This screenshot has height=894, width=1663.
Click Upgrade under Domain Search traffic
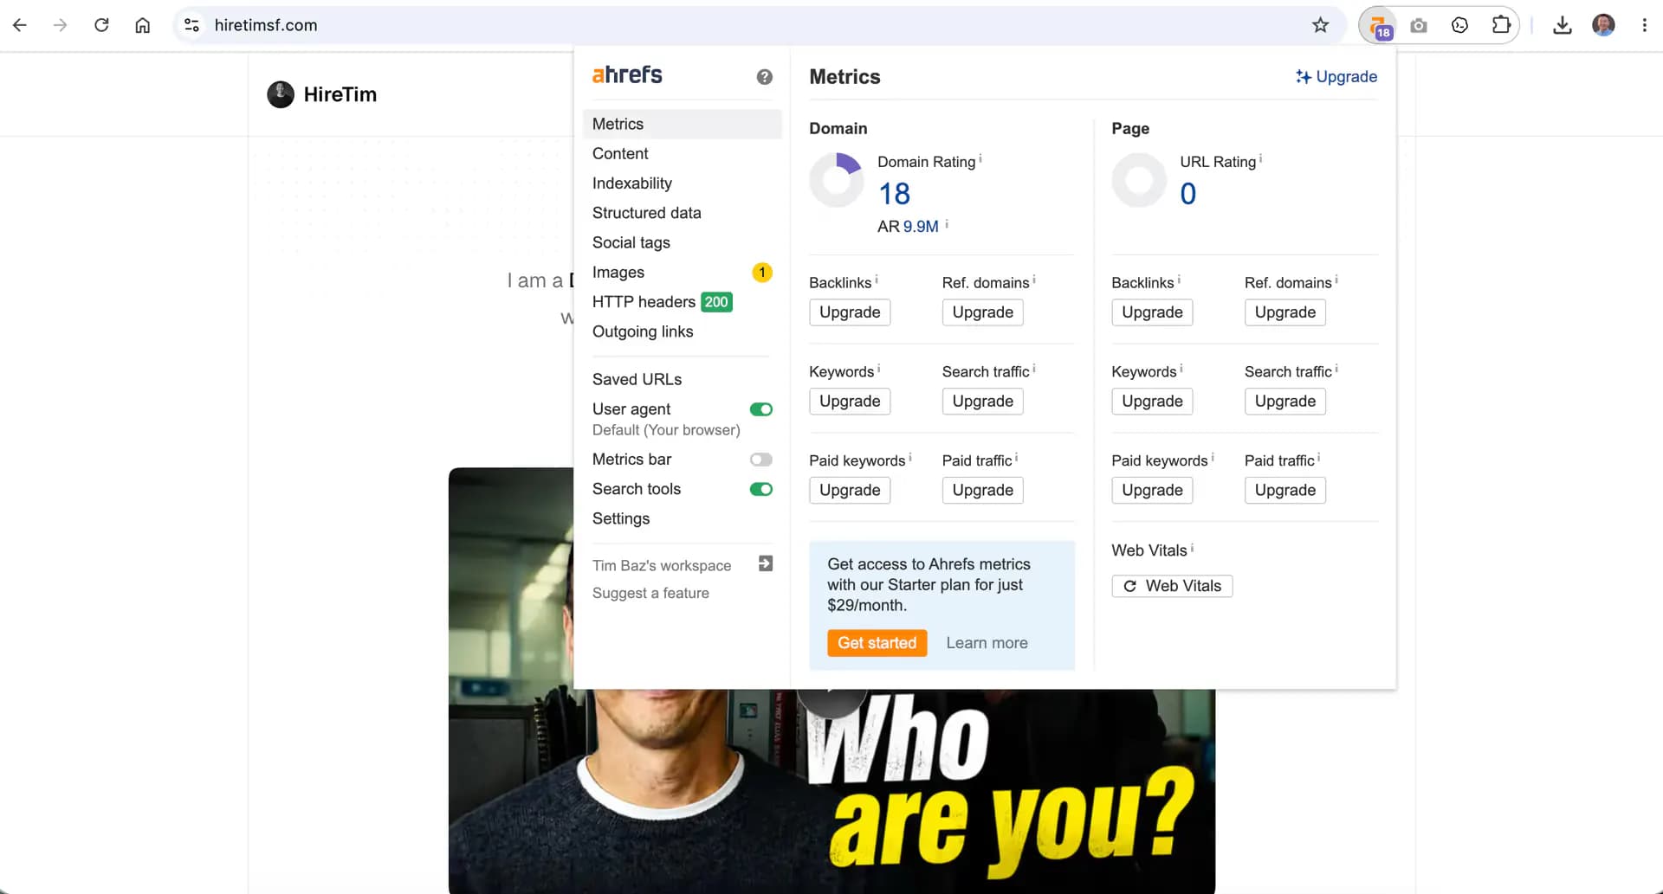[x=983, y=402]
